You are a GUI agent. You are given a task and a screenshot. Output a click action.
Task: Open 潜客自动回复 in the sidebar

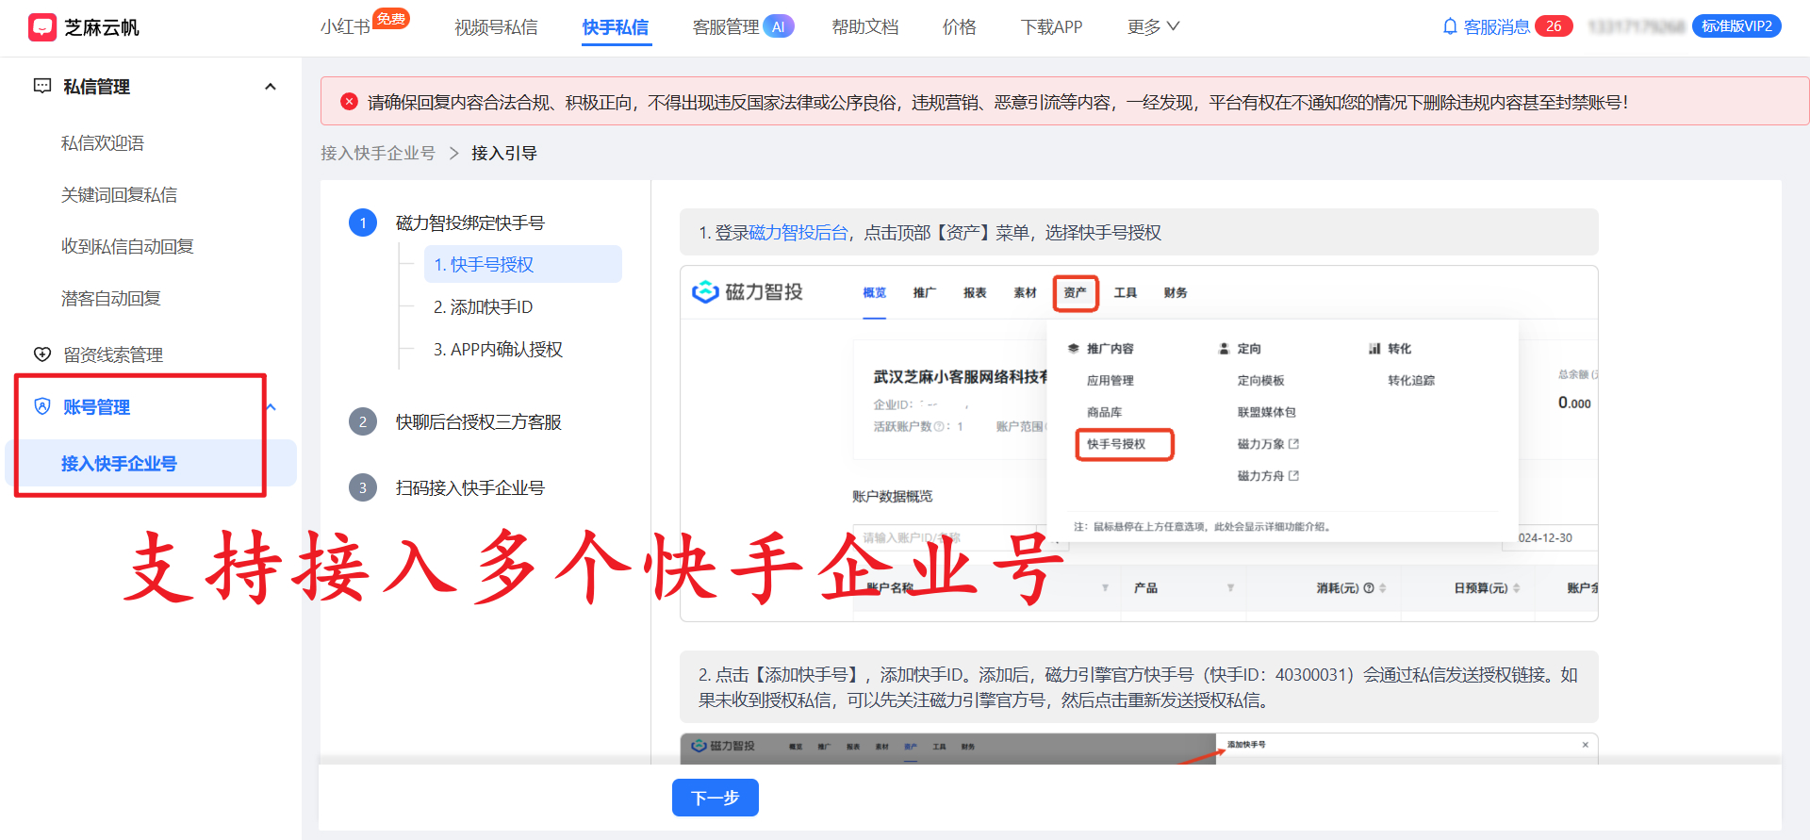point(111,299)
